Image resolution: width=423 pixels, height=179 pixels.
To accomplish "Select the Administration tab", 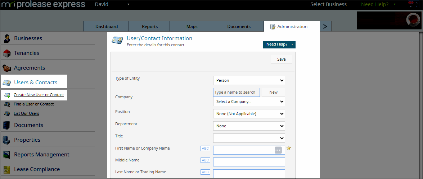I will (x=292, y=26).
